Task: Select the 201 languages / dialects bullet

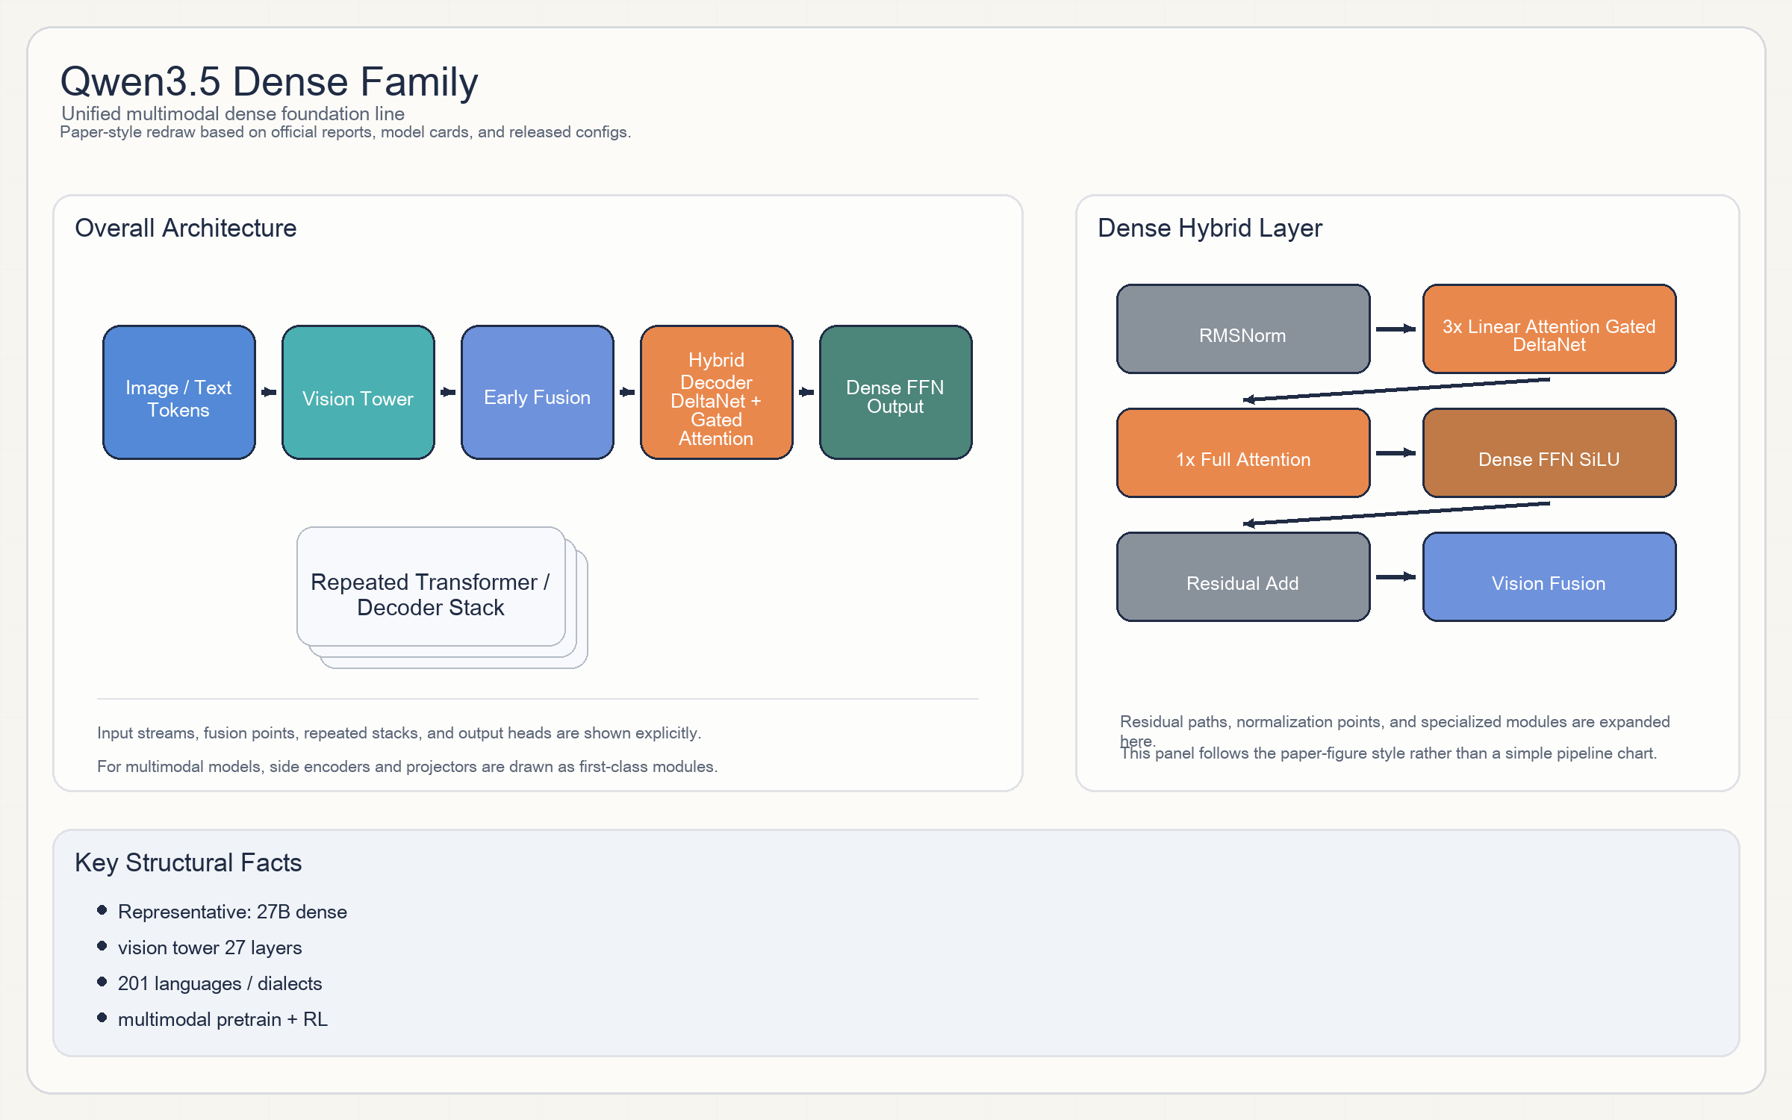Action: pyautogui.click(x=220, y=983)
